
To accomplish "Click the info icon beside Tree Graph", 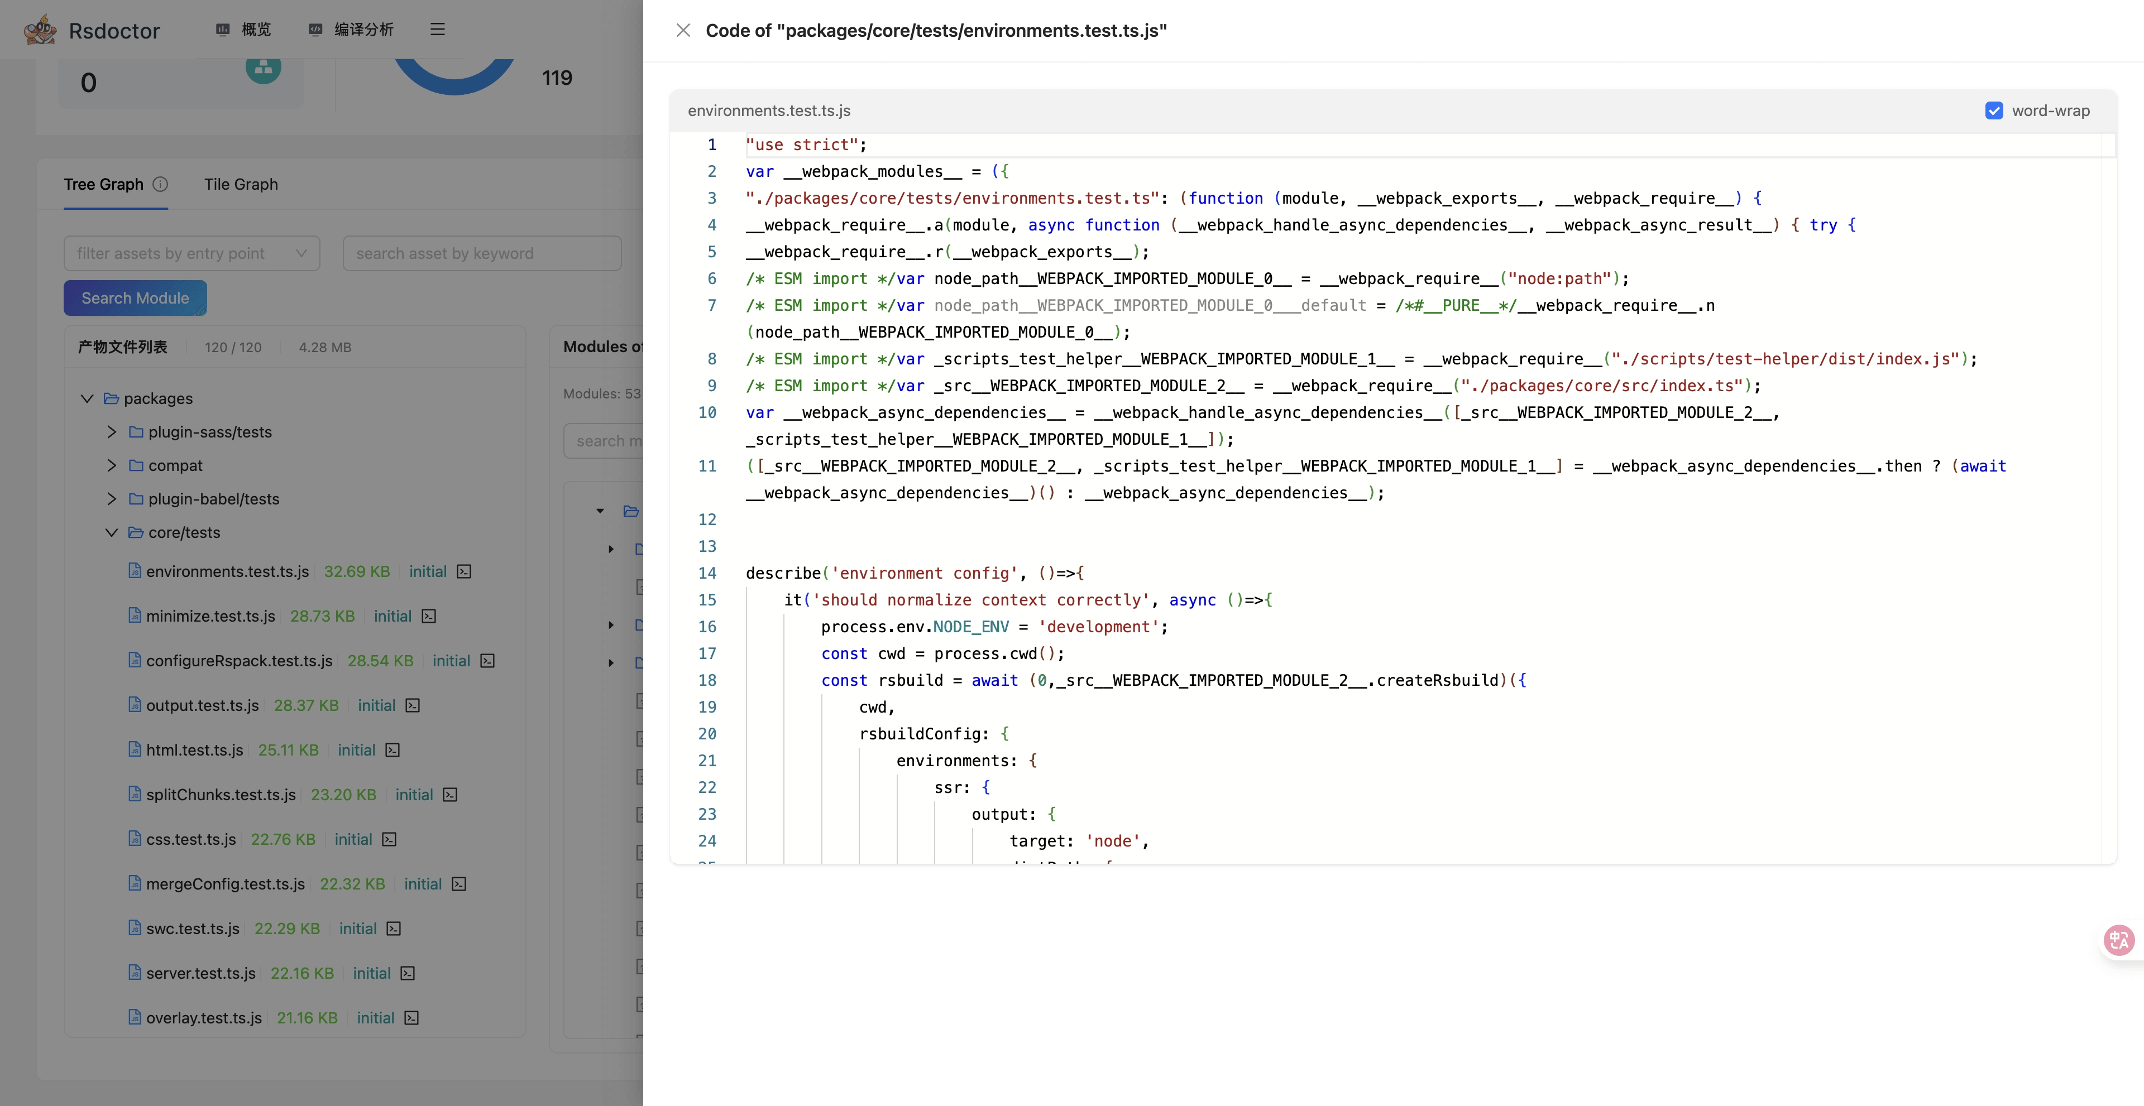I will tap(161, 184).
